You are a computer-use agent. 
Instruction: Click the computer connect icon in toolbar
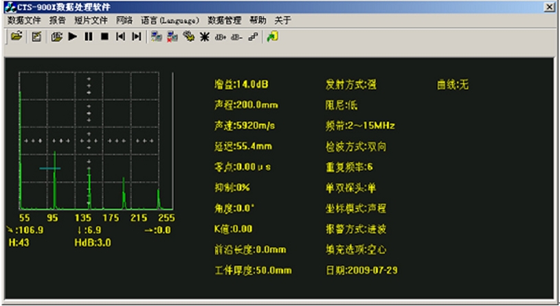[x=156, y=37]
